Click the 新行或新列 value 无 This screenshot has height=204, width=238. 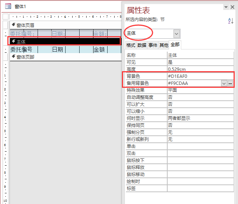point(200,139)
